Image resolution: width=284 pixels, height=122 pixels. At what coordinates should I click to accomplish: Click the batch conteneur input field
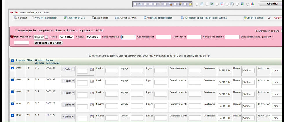coord(194,37)
